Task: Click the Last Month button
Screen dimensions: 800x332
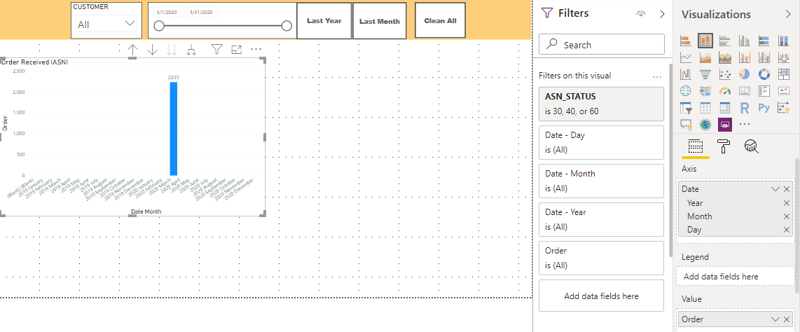Action: (x=380, y=21)
